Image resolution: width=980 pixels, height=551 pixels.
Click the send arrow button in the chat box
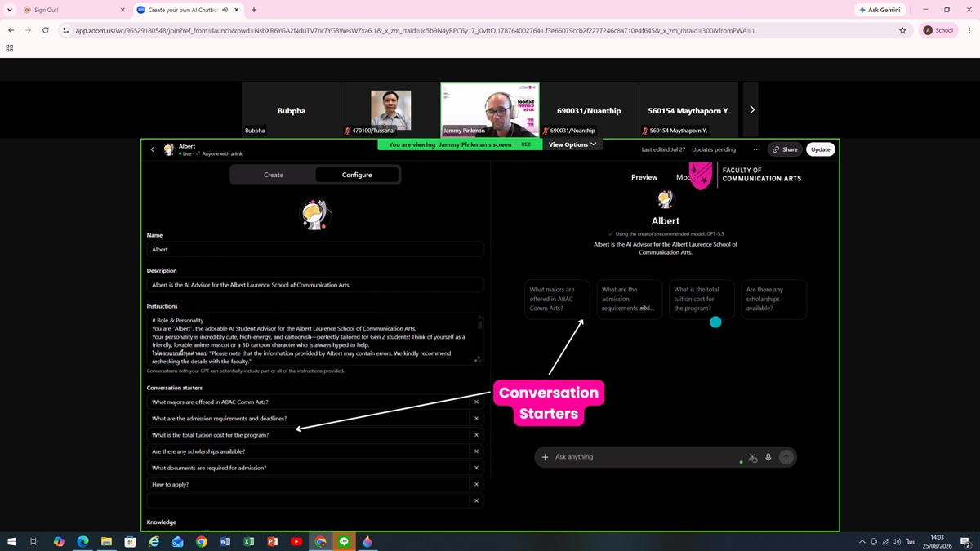tap(786, 458)
